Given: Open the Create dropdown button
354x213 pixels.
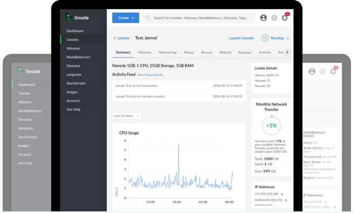Looking at the screenshot, I should coord(125,18).
